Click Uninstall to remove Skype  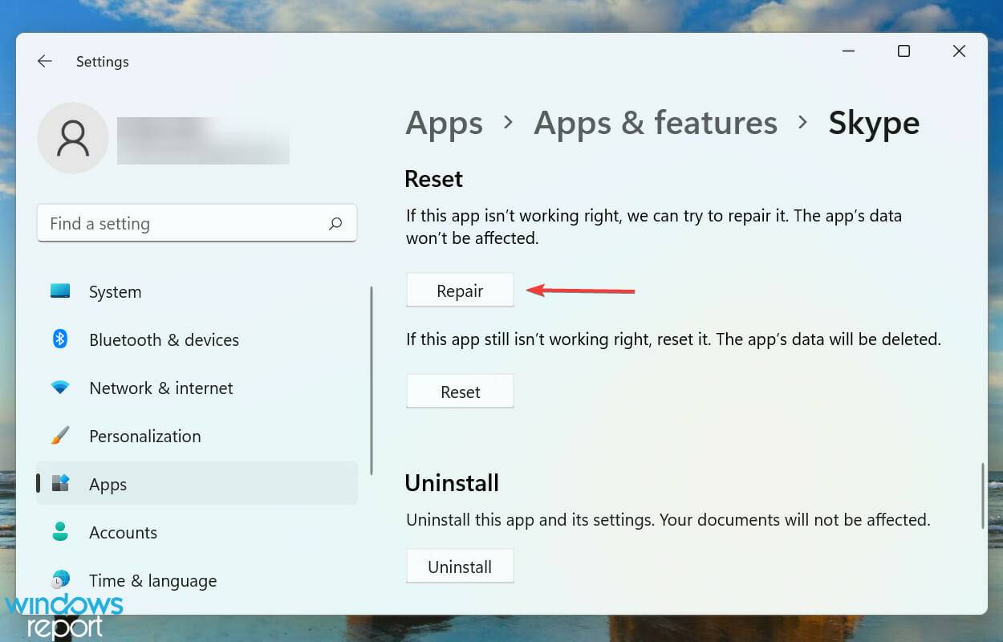[x=460, y=566]
